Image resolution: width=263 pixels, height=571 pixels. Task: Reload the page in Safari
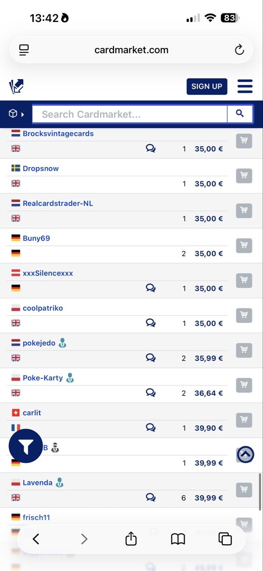[x=239, y=50]
